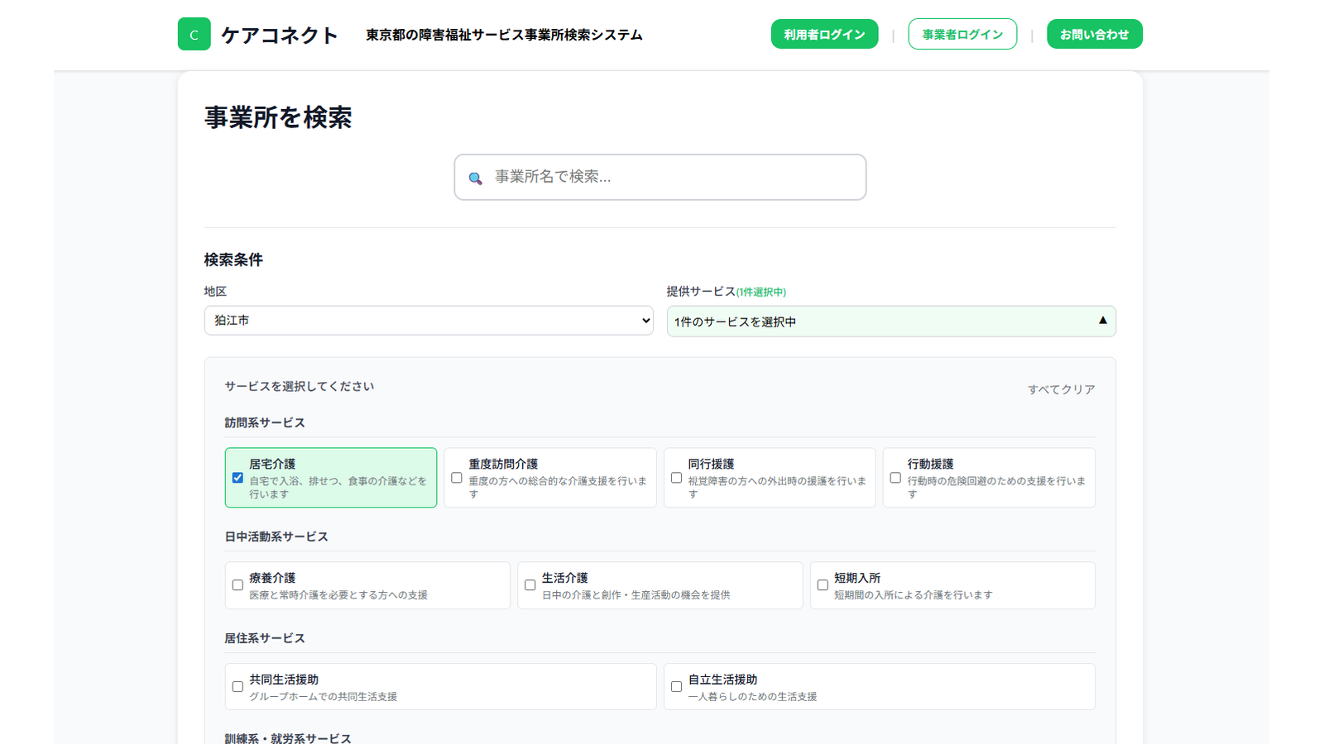Click the すべてクリア link
This screenshot has height=744, width=1324.
click(x=1062, y=389)
